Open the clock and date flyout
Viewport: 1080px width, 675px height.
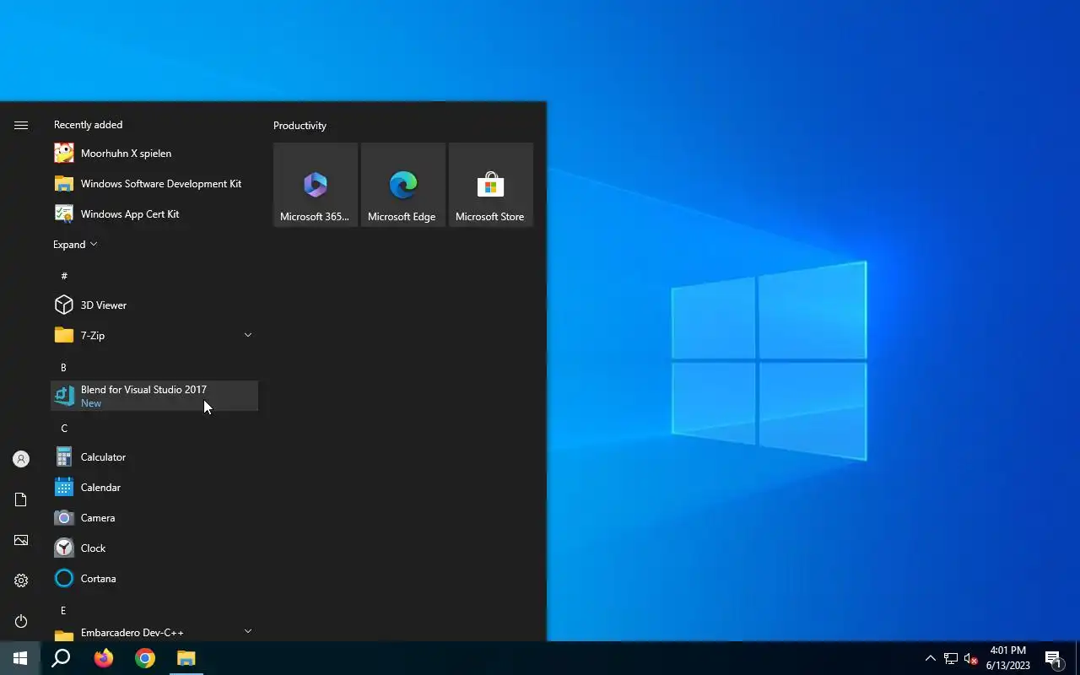[1008, 658]
